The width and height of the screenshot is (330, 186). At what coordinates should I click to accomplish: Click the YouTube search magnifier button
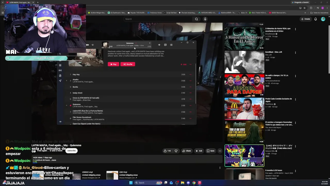(196, 19)
